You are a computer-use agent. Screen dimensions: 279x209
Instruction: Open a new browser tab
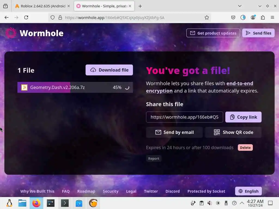click(x=140, y=6)
